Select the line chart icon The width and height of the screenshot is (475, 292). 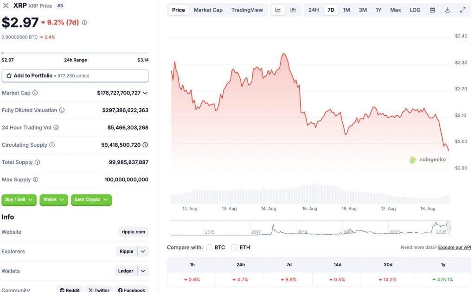[278, 10]
